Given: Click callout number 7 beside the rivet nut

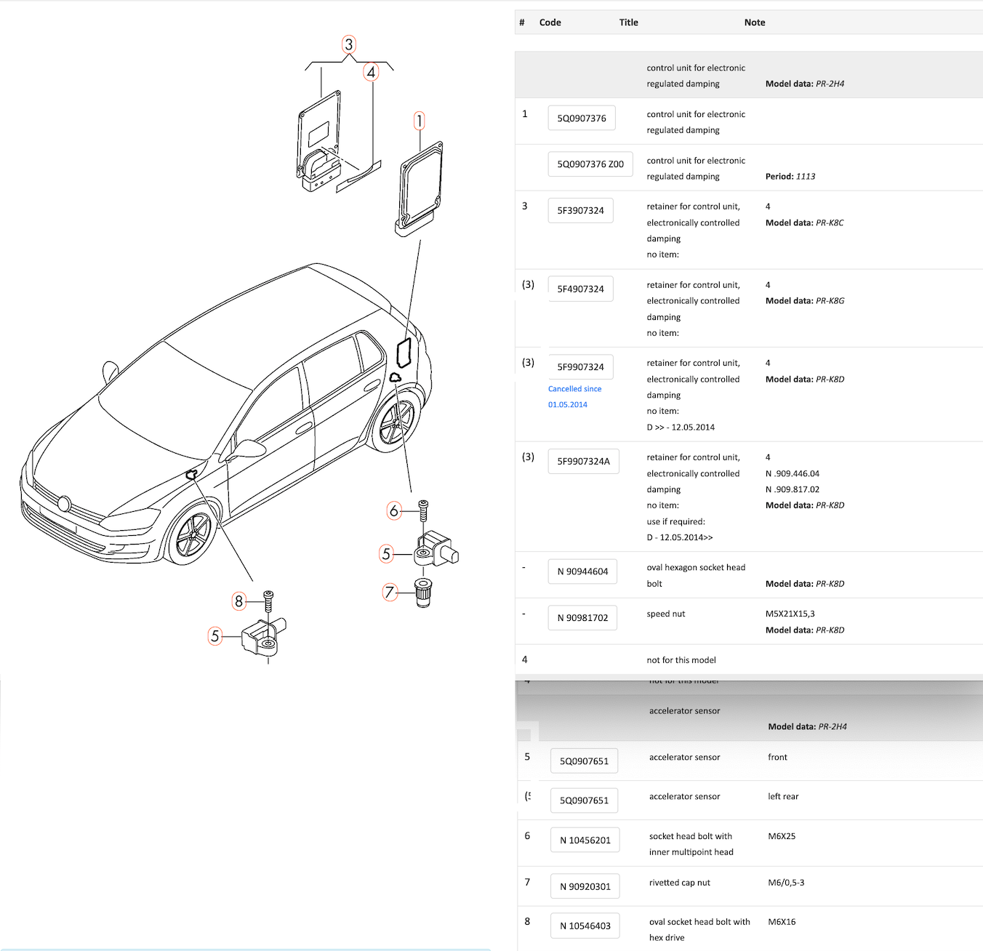Looking at the screenshot, I should pyautogui.click(x=390, y=593).
